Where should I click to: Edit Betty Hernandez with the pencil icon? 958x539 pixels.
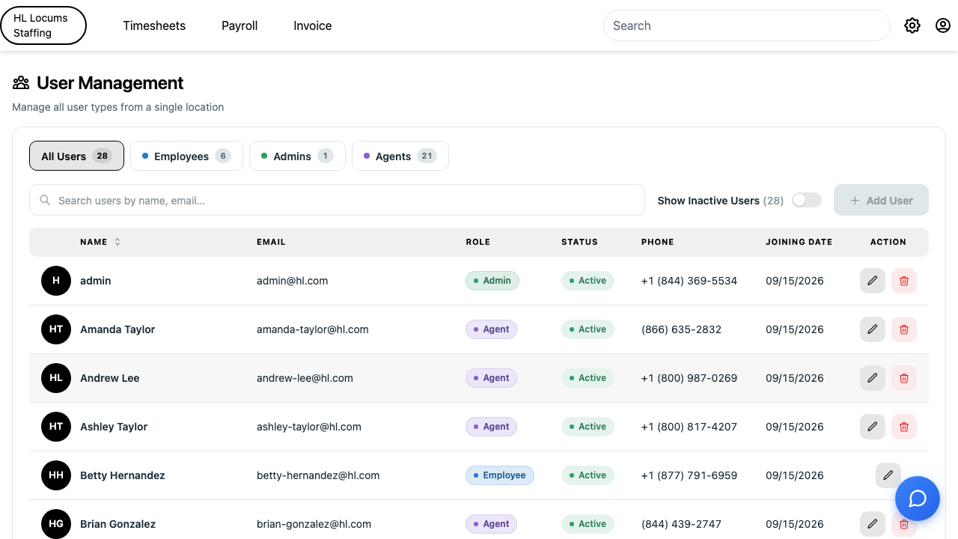coord(888,475)
